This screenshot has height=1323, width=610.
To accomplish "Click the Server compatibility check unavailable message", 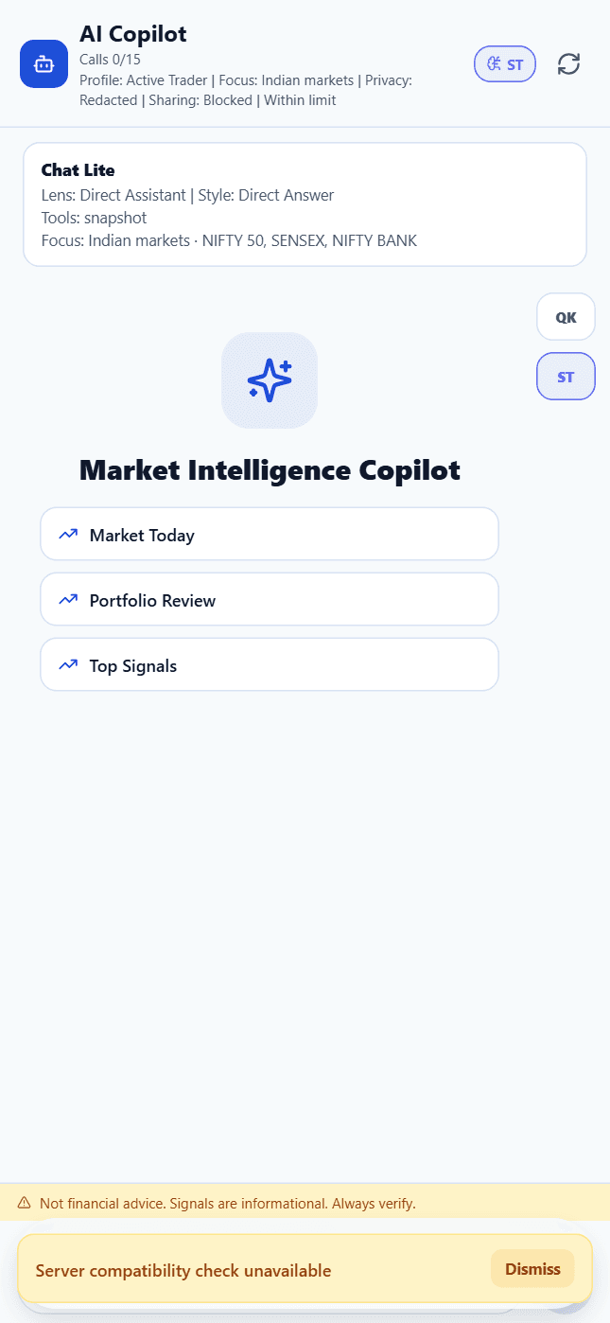I will click(x=183, y=1271).
